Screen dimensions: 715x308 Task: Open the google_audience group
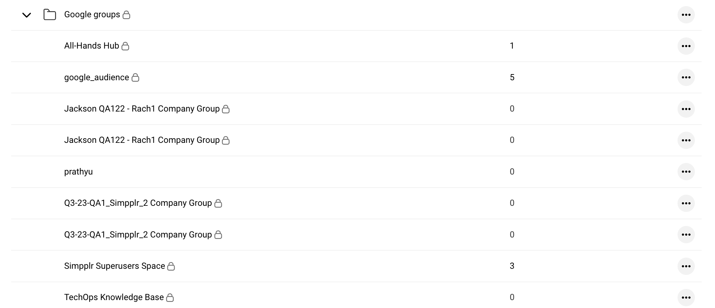tap(96, 77)
